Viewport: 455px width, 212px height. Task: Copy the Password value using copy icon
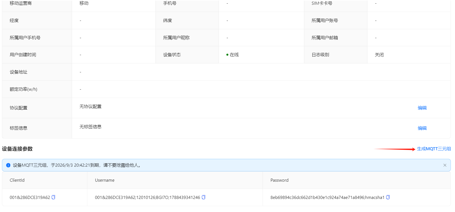pos(388,197)
